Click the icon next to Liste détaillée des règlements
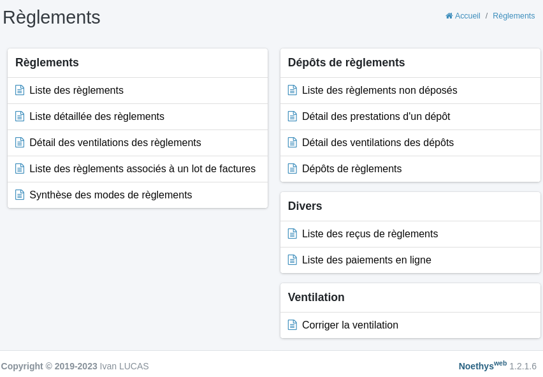The height and width of the screenshot is (377, 543). coord(20,116)
